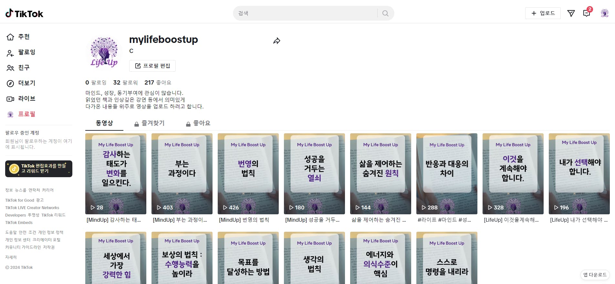Open 라이브 in the sidebar
The width and height of the screenshot is (615, 284).
21,99
